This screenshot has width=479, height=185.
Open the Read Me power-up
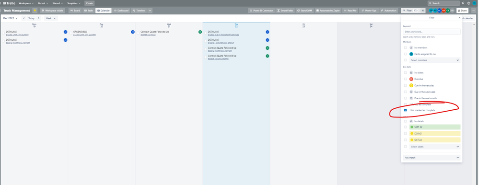[x=350, y=11]
